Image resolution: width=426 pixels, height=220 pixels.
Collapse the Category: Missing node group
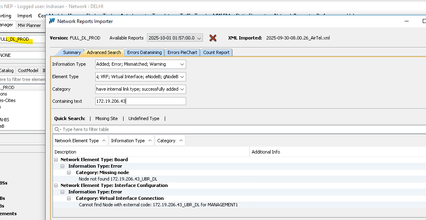click(x=69, y=172)
